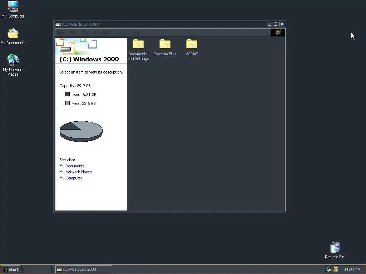Click the yellow document tray icon

tap(336, 269)
